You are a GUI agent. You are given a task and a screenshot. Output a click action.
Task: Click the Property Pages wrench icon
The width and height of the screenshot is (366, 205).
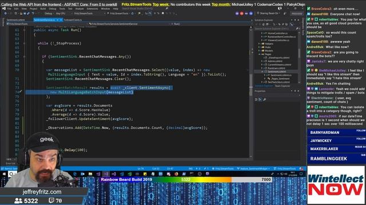pos(264,100)
